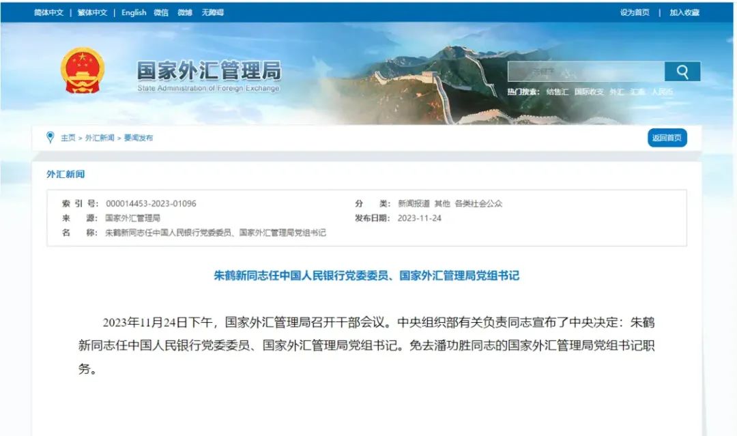Select hot search term 国际收支
Screen dimensions: 737x436
click(589, 91)
